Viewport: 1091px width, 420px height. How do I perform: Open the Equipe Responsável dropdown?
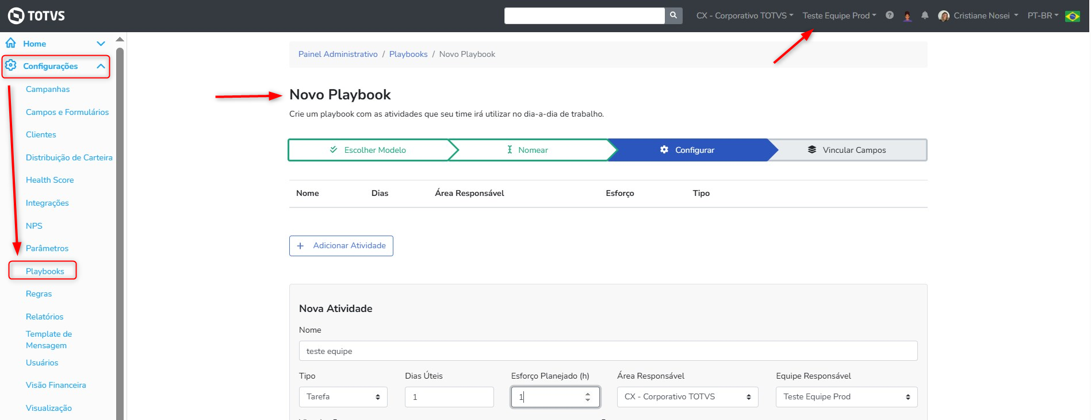(846, 397)
